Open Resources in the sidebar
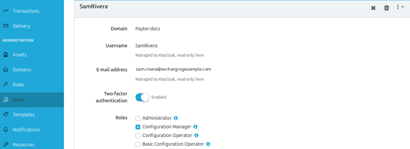 [32, 145]
